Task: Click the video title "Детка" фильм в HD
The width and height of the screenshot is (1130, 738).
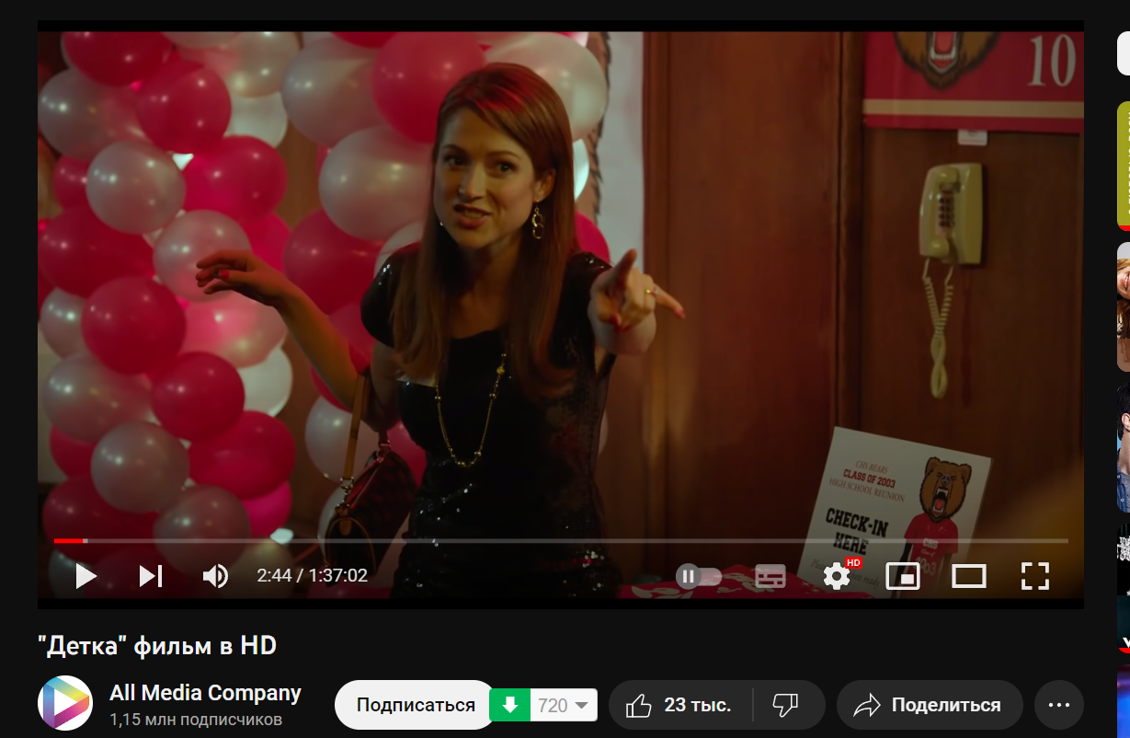Action: pos(157,646)
